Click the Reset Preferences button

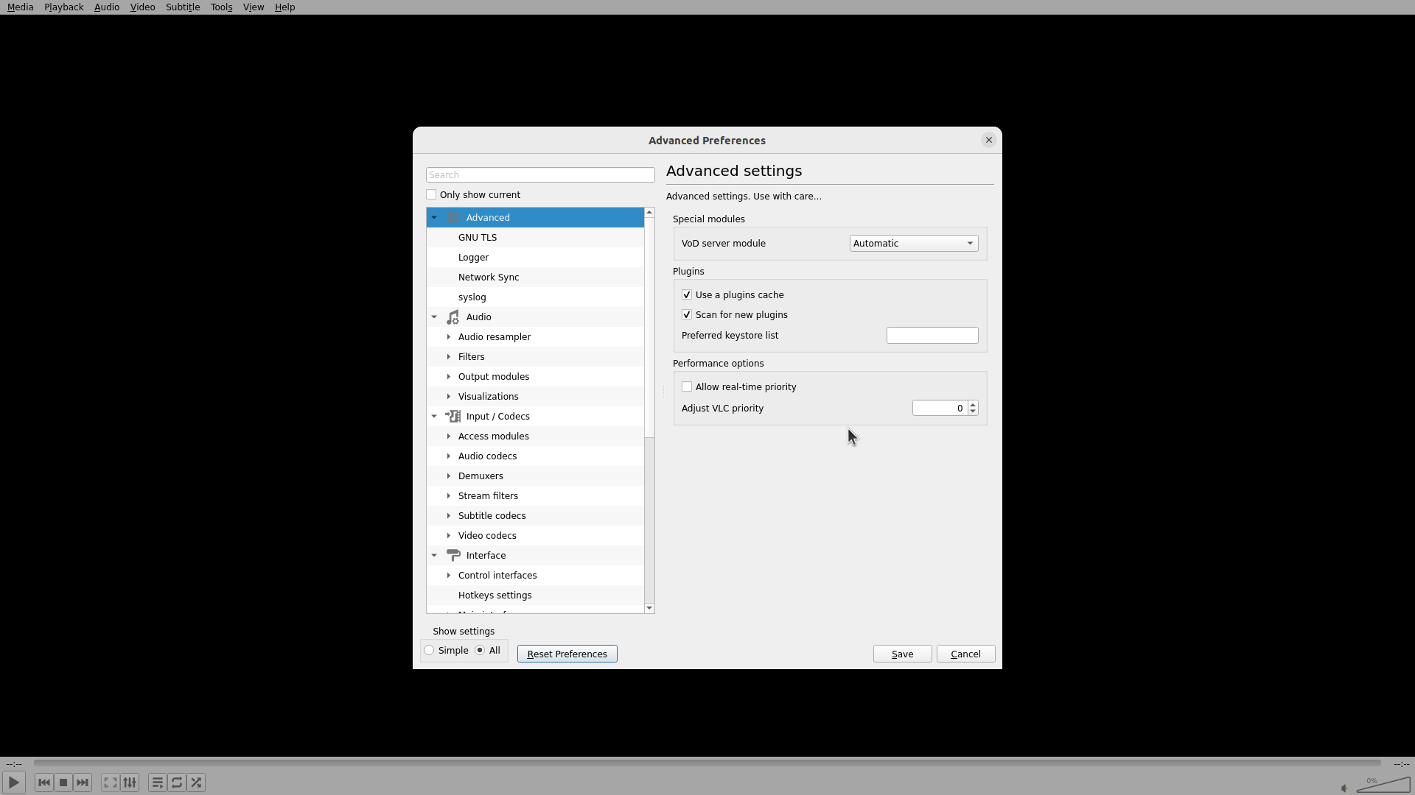coord(567,654)
